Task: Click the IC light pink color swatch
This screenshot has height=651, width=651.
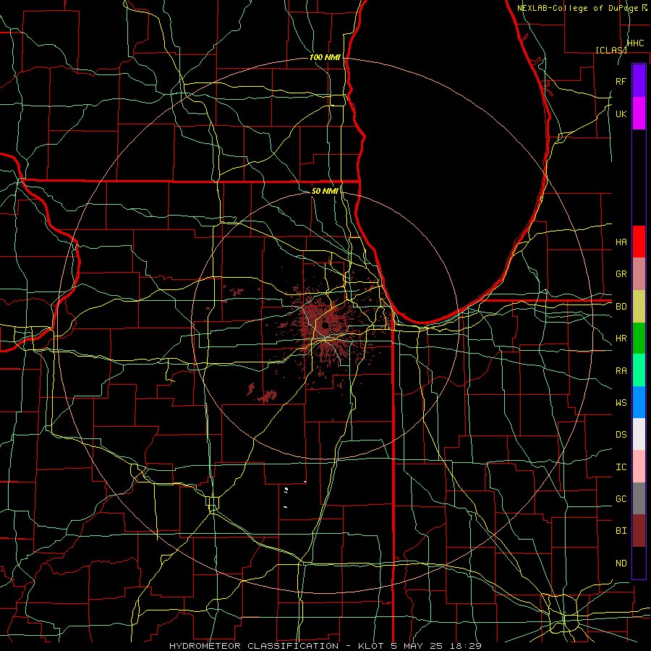Action: tap(639, 467)
